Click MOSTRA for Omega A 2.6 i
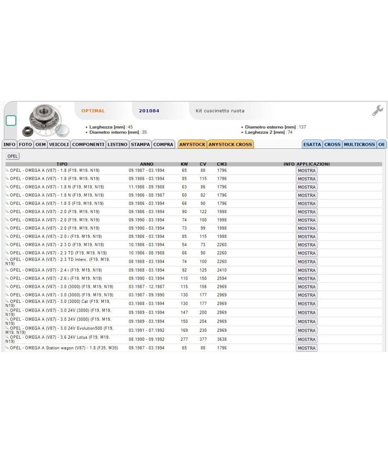388x453 pixels. 307,279
